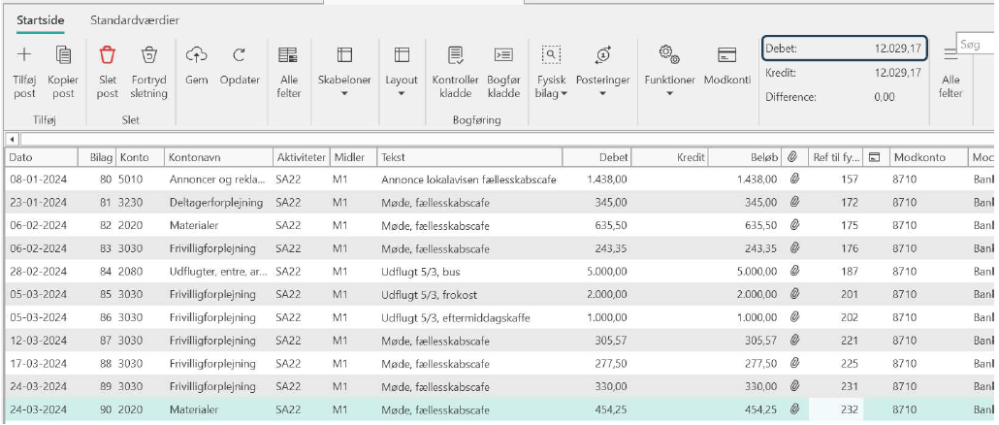Click Debet cell 5.000,00
The image size is (999, 425).
596,272
